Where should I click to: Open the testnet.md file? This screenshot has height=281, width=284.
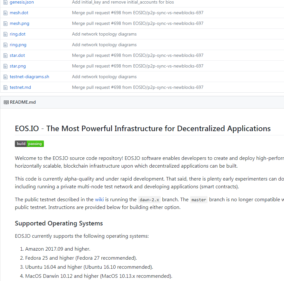pos(20,88)
